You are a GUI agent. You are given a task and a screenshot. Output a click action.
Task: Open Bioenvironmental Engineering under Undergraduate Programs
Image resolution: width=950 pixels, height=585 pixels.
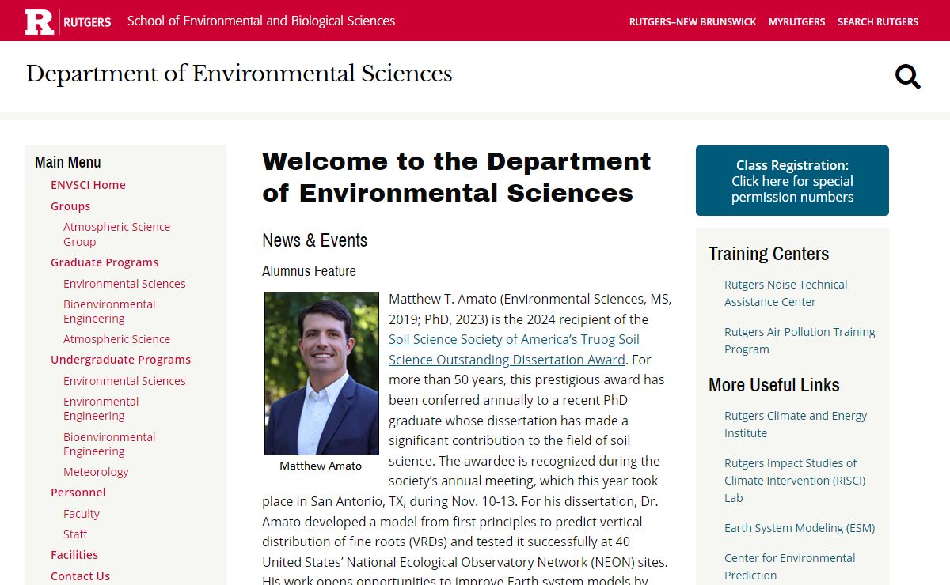[109, 444]
